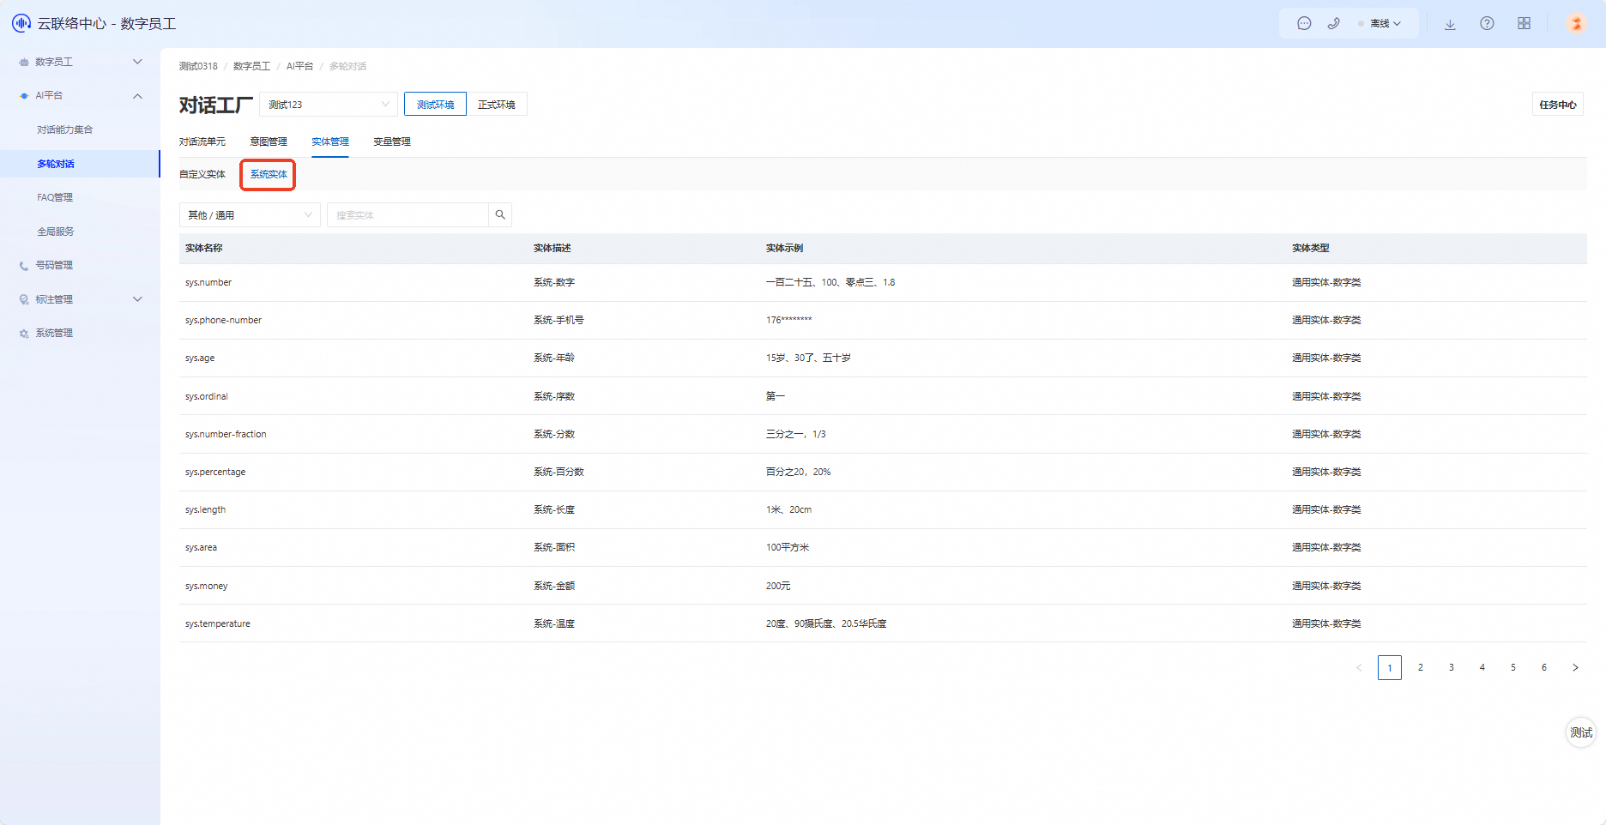1606x825 pixels.
Task: Click the sys.percentage entity name
Action: pos(215,472)
